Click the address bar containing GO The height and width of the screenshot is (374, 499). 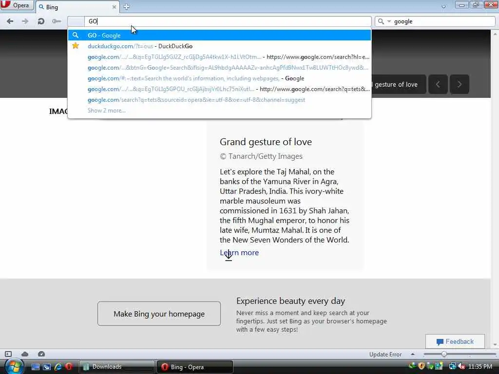point(228,21)
